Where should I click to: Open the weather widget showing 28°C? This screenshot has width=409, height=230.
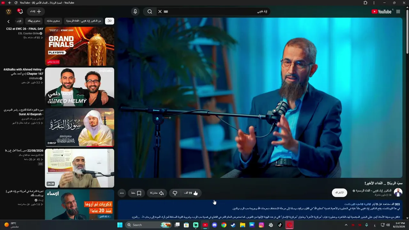tap(12, 225)
